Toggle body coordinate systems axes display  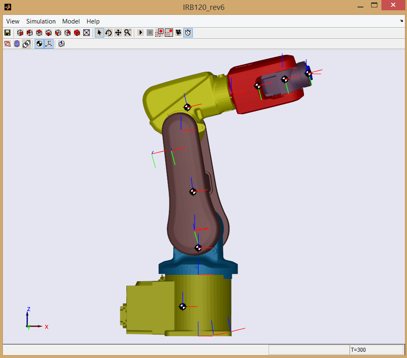click(x=49, y=44)
